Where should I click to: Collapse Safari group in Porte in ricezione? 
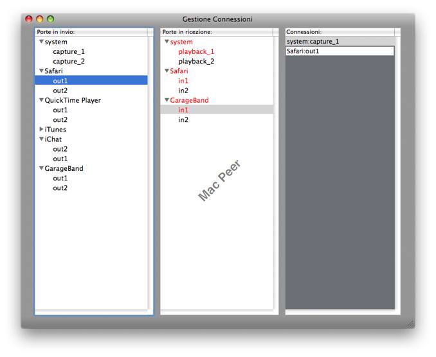point(167,71)
